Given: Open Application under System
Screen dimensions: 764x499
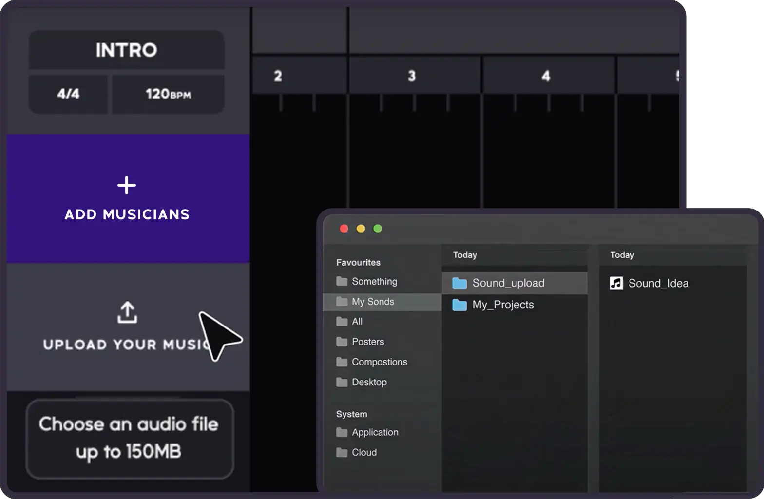Looking at the screenshot, I should [x=375, y=432].
